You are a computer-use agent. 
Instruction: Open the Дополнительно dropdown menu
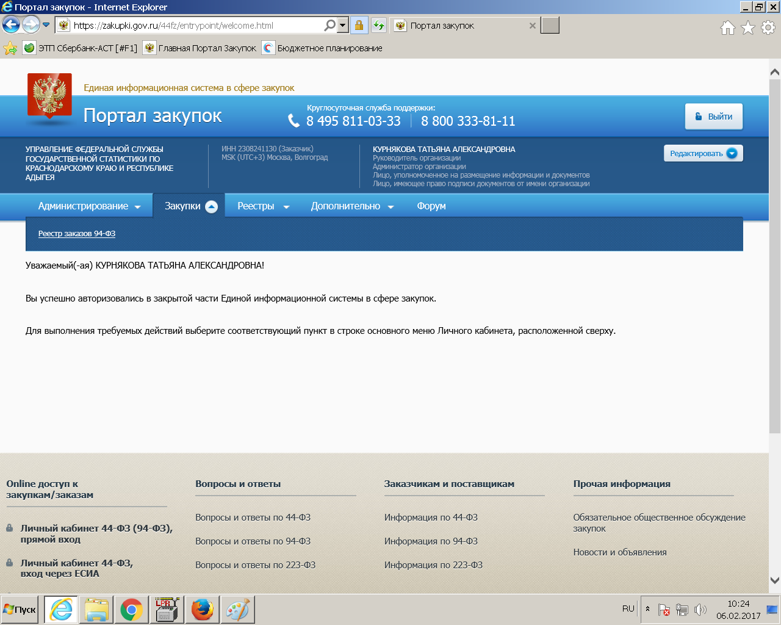coord(352,206)
